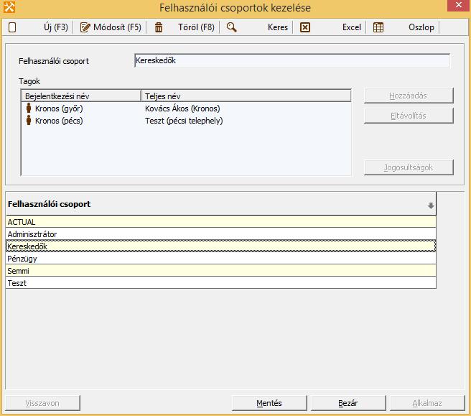The image size is (471, 416).
Task: Click the Teljes név column header
Action: 246,96
